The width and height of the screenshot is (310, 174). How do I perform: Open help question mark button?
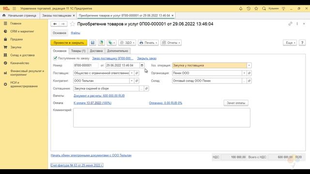click(302, 43)
